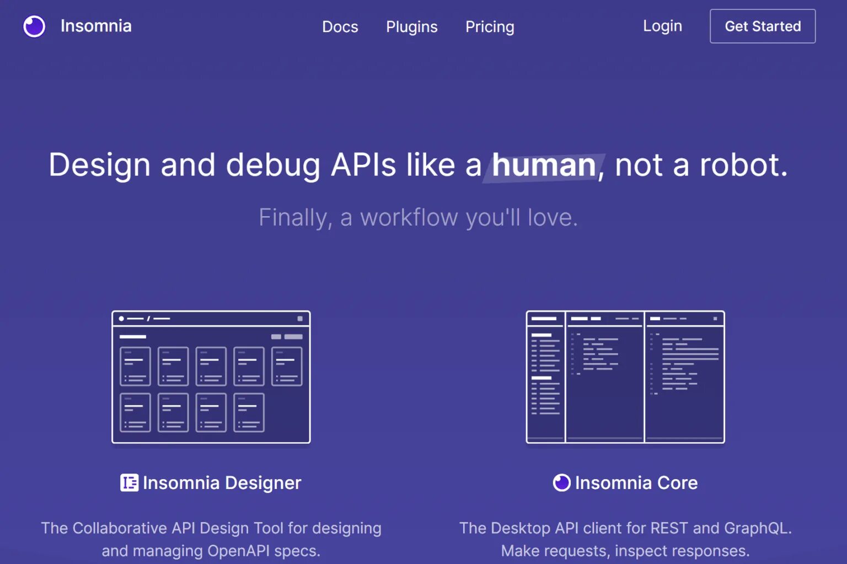Click the Insomnia Core illustration
This screenshot has width=847, height=564.
coord(625,377)
